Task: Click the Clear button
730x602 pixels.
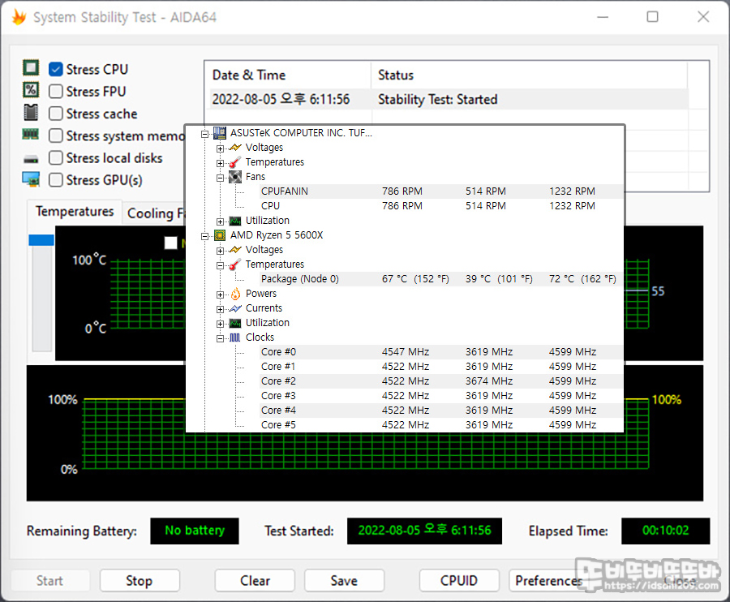Action: pos(255,581)
